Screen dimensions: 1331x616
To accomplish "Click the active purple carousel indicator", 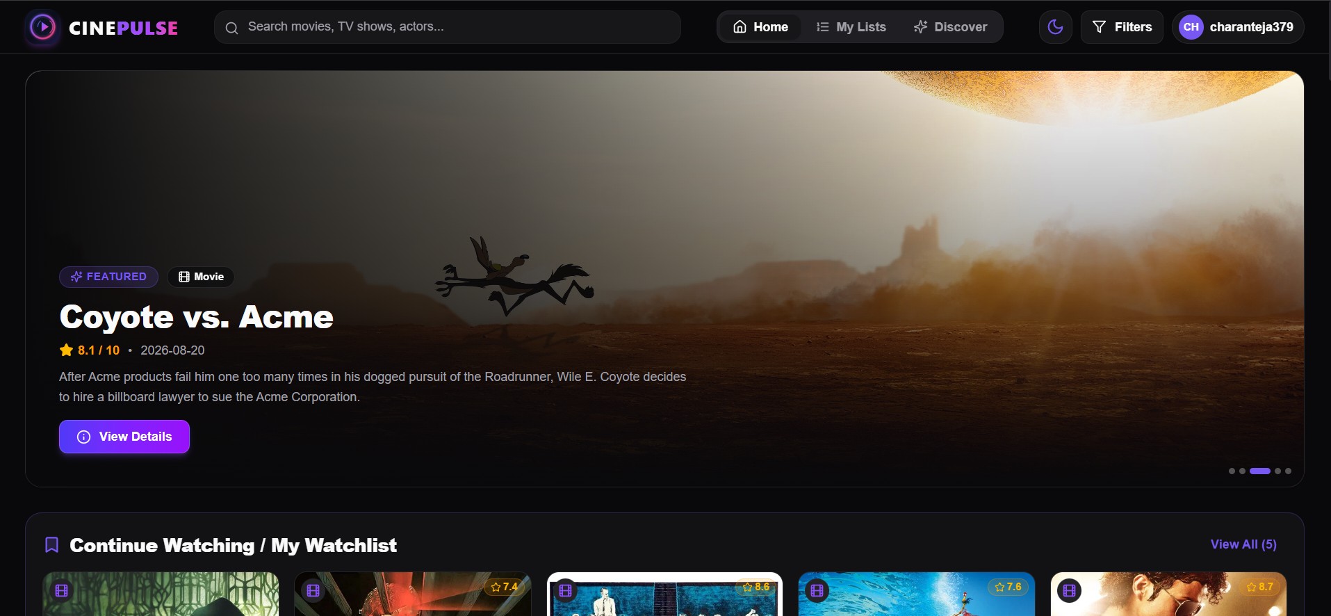I will [x=1260, y=471].
